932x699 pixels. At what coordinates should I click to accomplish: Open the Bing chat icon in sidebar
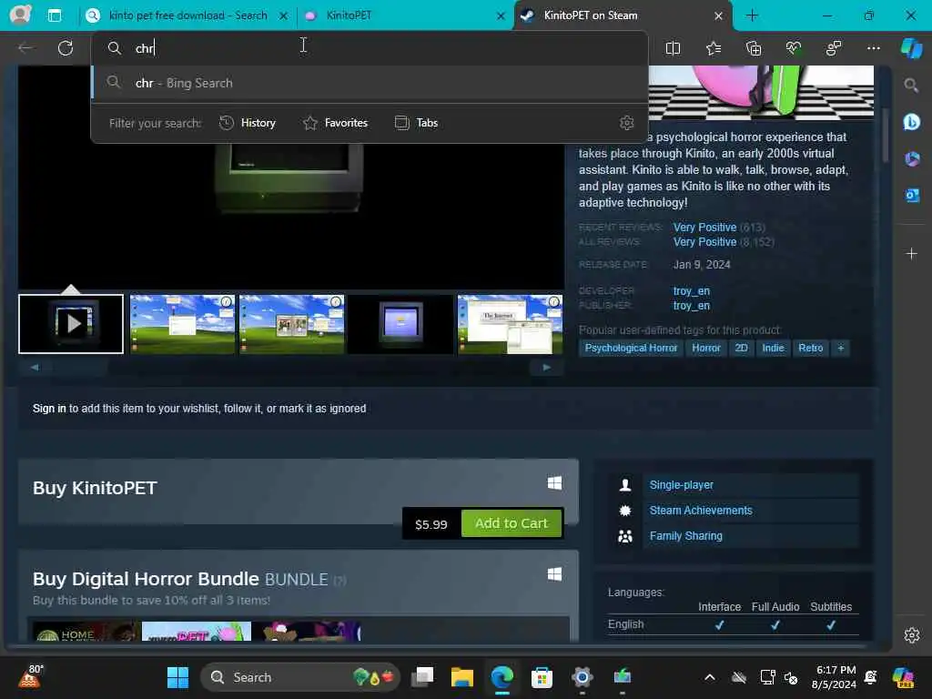tap(911, 122)
